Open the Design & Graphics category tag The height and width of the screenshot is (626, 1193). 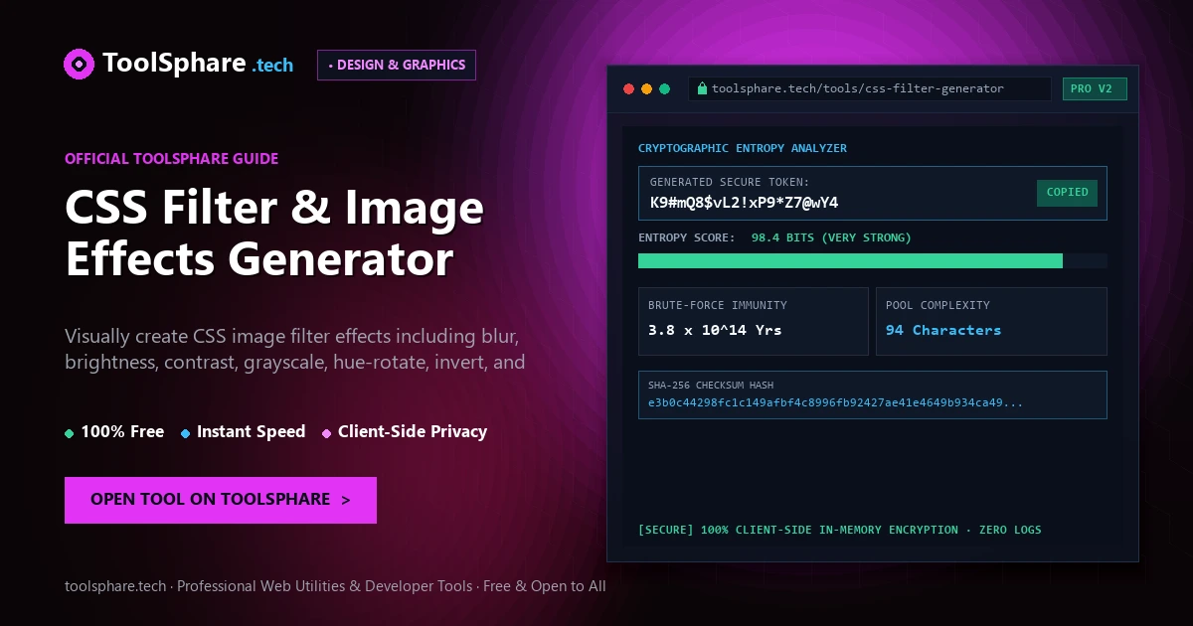397,65
